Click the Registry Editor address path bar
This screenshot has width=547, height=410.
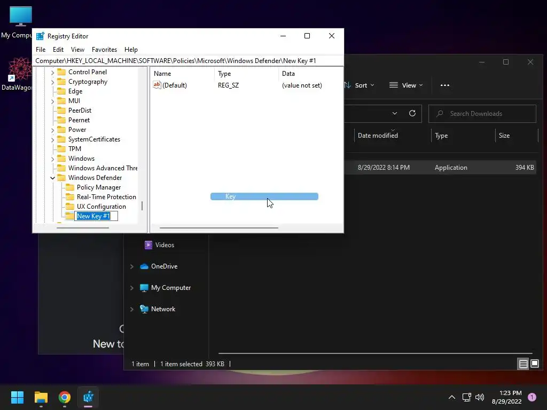pyautogui.click(x=188, y=61)
